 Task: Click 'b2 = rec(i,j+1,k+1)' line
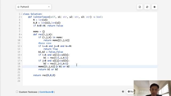tap(56, 64)
